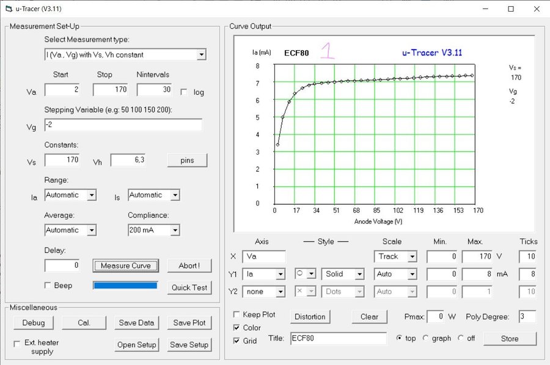Open the Compliance 200 mA dropdown
Viewport: 550px width, 365px height.
pyautogui.click(x=175, y=230)
